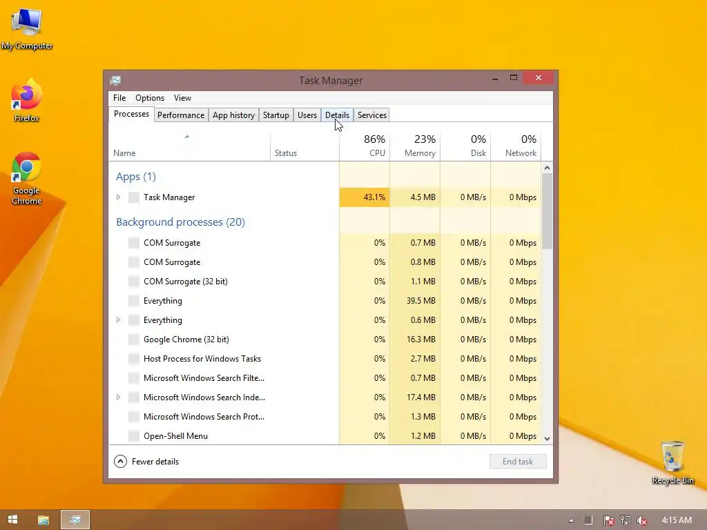The width and height of the screenshot is (707, 530).
Task: Click icon beside Host Process for Windows Tasks
Action: tap(133, 359)
